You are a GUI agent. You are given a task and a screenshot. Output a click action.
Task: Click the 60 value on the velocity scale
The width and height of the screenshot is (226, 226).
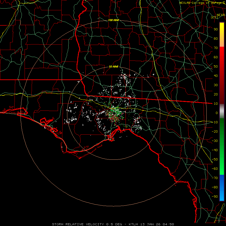(x=216, y=57)
